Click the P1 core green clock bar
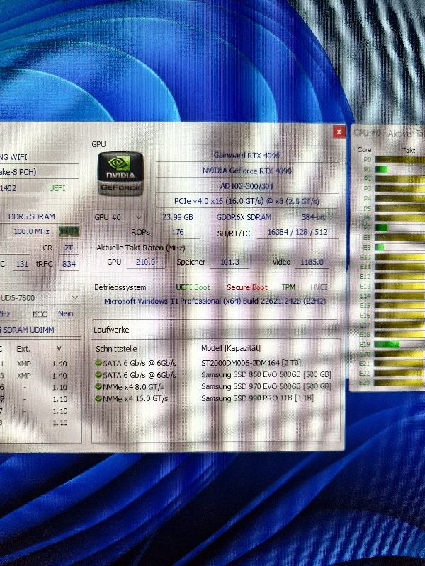 pos(382,169)
